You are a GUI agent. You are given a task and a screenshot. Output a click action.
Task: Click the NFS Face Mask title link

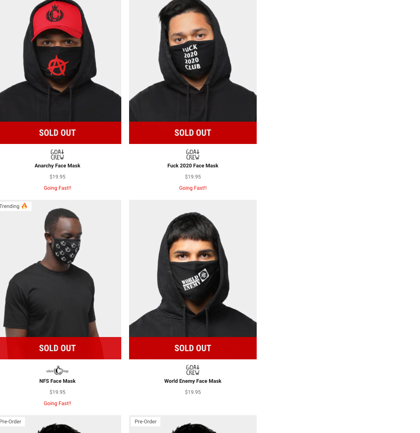[57, 381]
